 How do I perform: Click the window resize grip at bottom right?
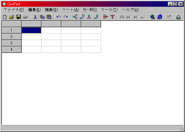coord(182,129)
